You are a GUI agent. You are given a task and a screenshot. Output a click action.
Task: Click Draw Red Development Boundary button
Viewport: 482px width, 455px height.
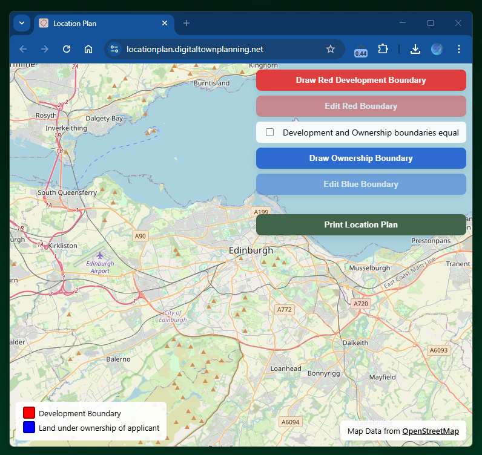[x=361, y=80]
